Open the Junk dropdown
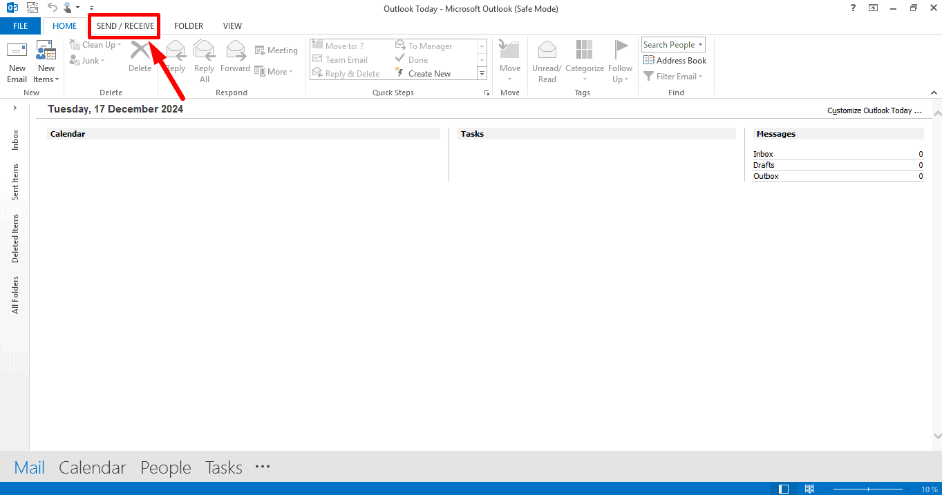The image size is (942, 495). pos(87,61)
